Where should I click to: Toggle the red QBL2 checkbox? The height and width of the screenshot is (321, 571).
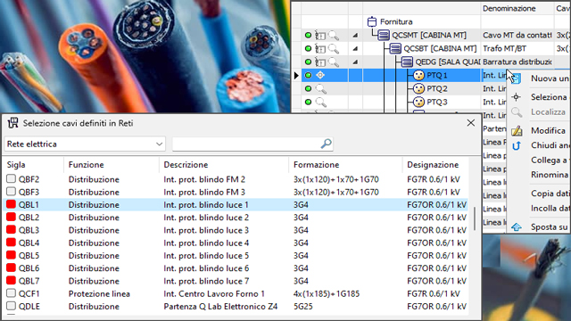coord(11,217)
